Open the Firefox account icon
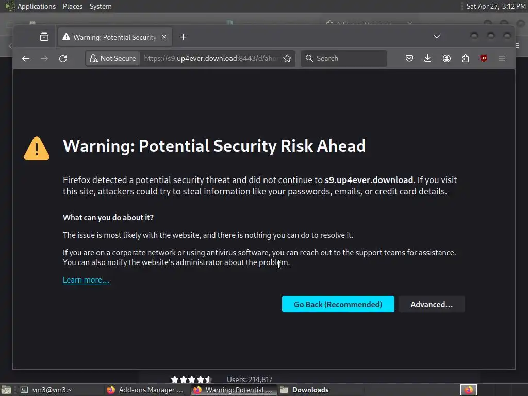The width and height of the screenshot is (528, 396). click(447, 58)
